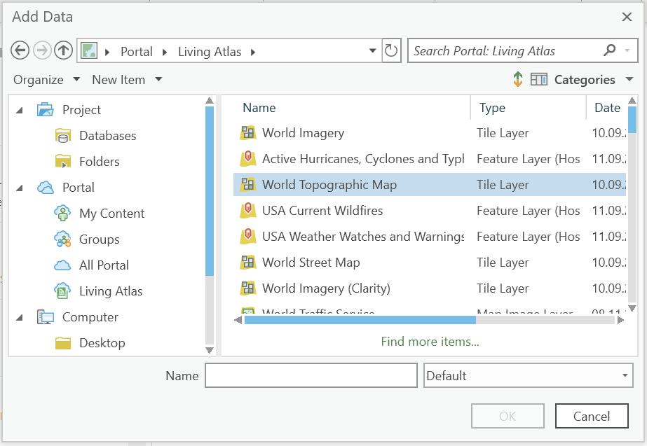Click the Name input field
This screenshot has width=647, height=446.
311,375
